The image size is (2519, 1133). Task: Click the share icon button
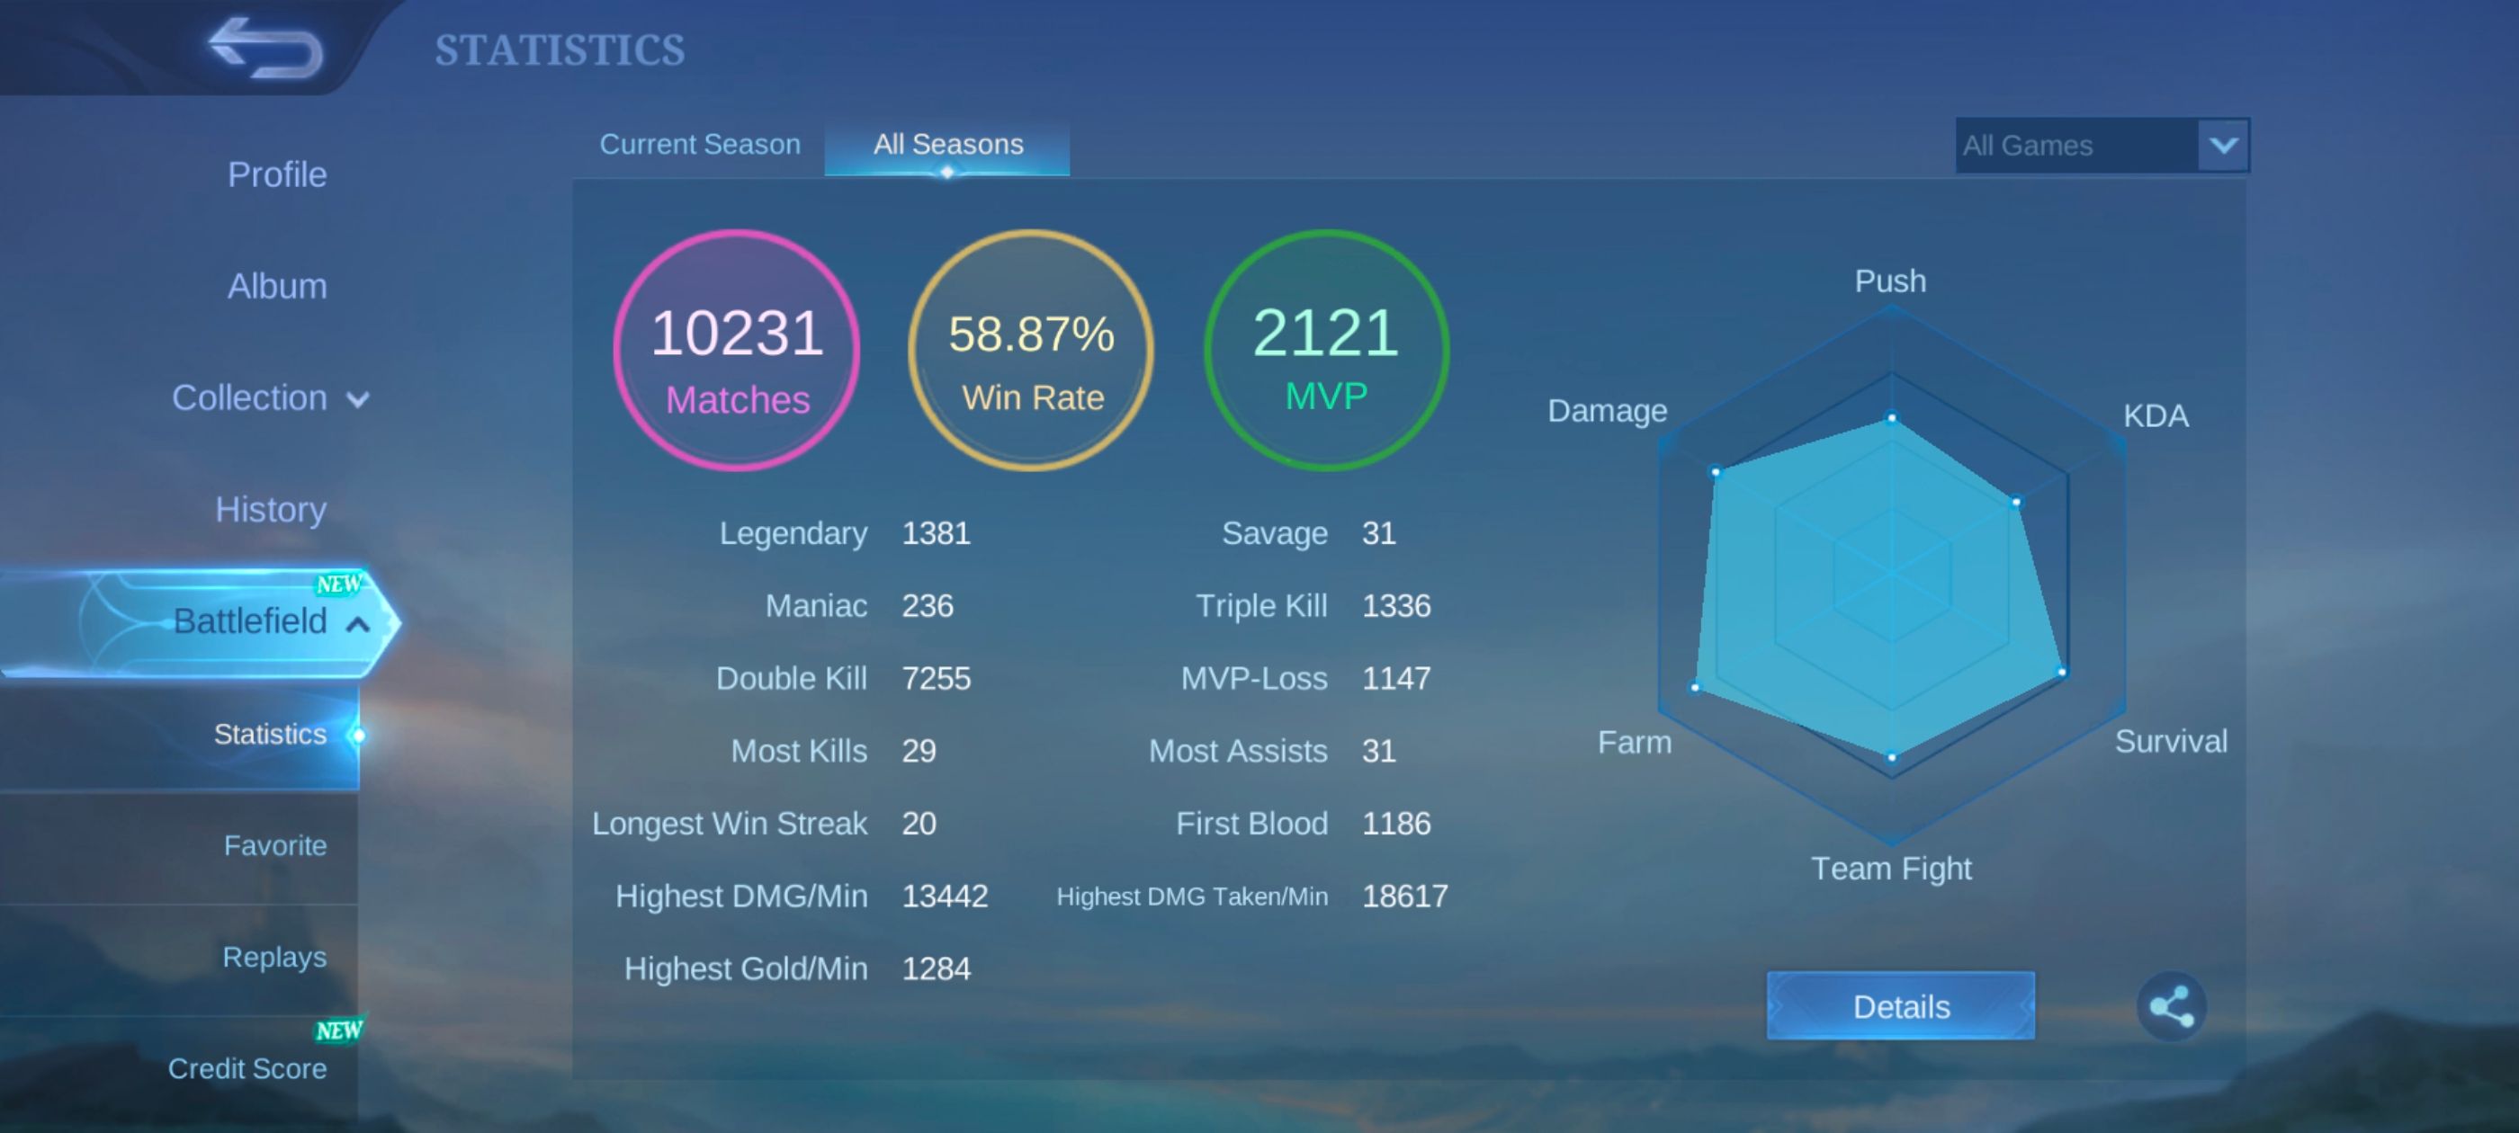pyautogui.click(x=2170, y=1006)
